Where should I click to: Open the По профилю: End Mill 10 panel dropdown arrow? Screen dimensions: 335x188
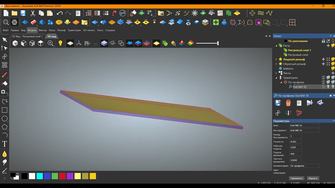point(334,96)
